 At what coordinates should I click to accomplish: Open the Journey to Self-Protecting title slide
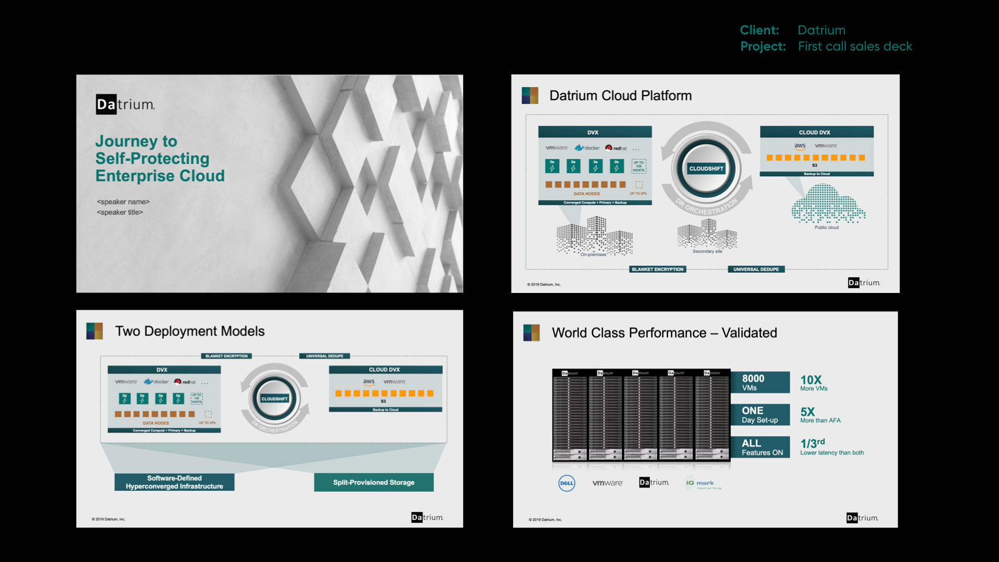point(270,183)
